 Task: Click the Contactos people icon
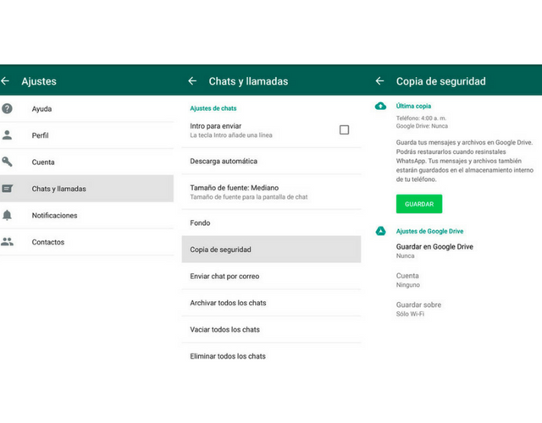point(8,242)
